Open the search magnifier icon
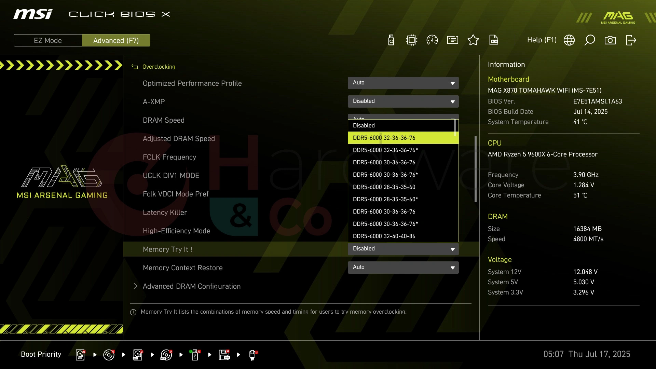This screenshot has width=656, height=369. (x=590, y=40)
